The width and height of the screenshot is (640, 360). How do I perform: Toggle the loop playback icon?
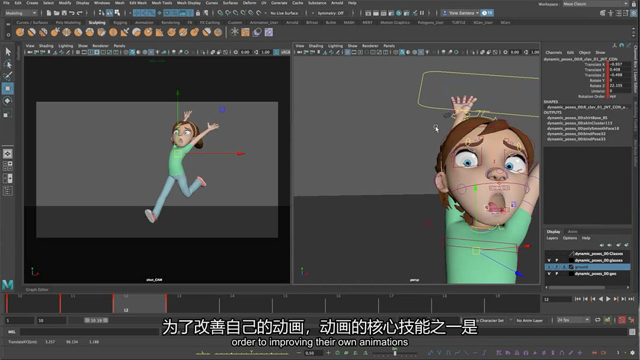[598, 320]
